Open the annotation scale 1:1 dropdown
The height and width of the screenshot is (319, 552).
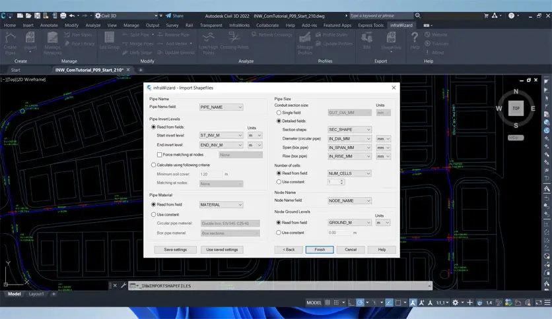[x=442, y=303]
